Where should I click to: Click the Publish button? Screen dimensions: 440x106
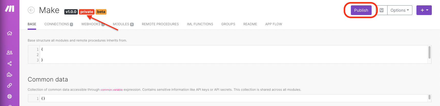coord(361,10)
